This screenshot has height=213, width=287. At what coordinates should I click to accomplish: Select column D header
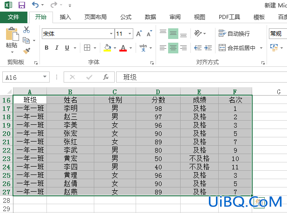[x=158, y=91]
